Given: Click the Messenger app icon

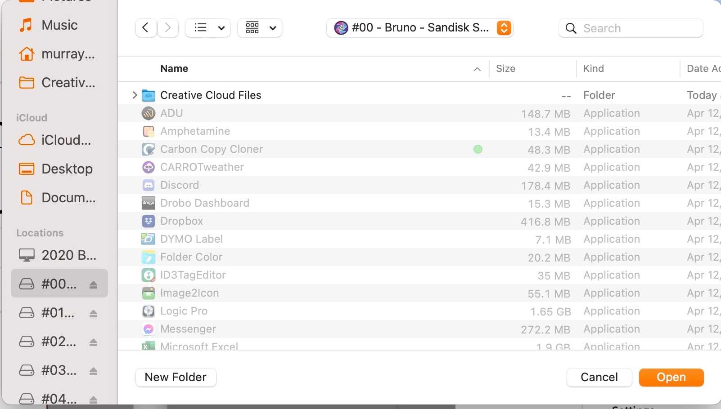Looking at the screenshot, I should (149, 329).
